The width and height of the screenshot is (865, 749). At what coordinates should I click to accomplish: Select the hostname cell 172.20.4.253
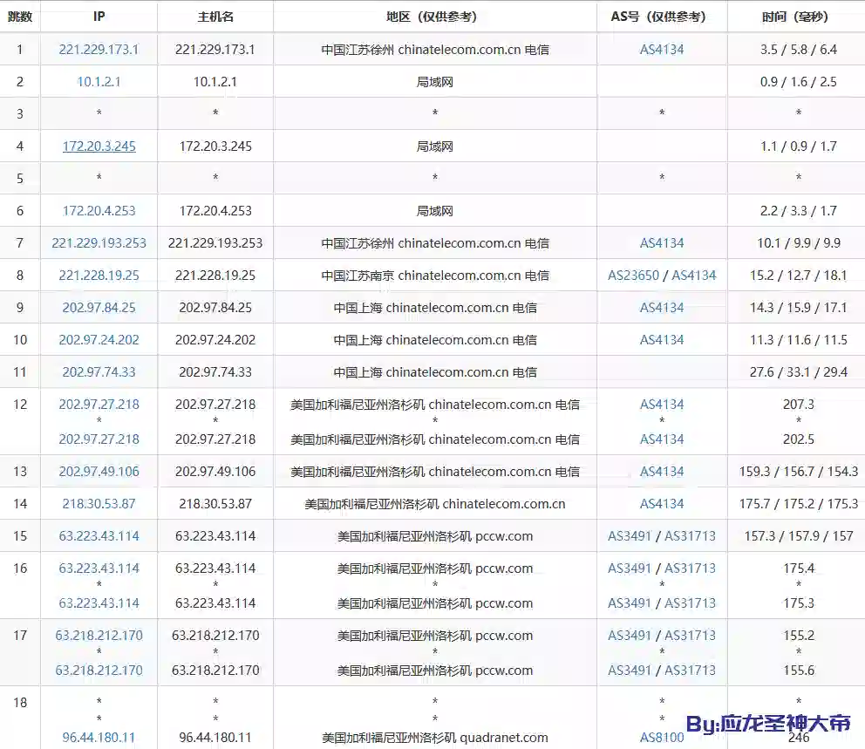tap(215, 211)
